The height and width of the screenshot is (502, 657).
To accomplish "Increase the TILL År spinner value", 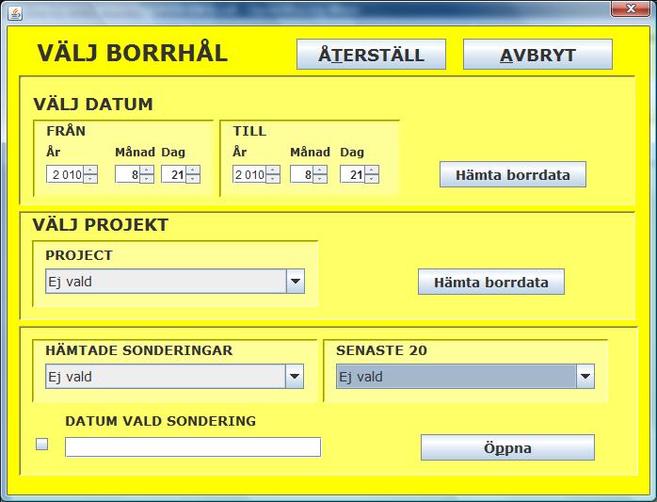I will (273, 170).
